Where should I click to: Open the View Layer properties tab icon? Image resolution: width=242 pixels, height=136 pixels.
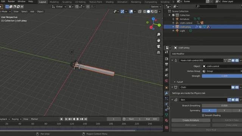(x=166, y=70)
